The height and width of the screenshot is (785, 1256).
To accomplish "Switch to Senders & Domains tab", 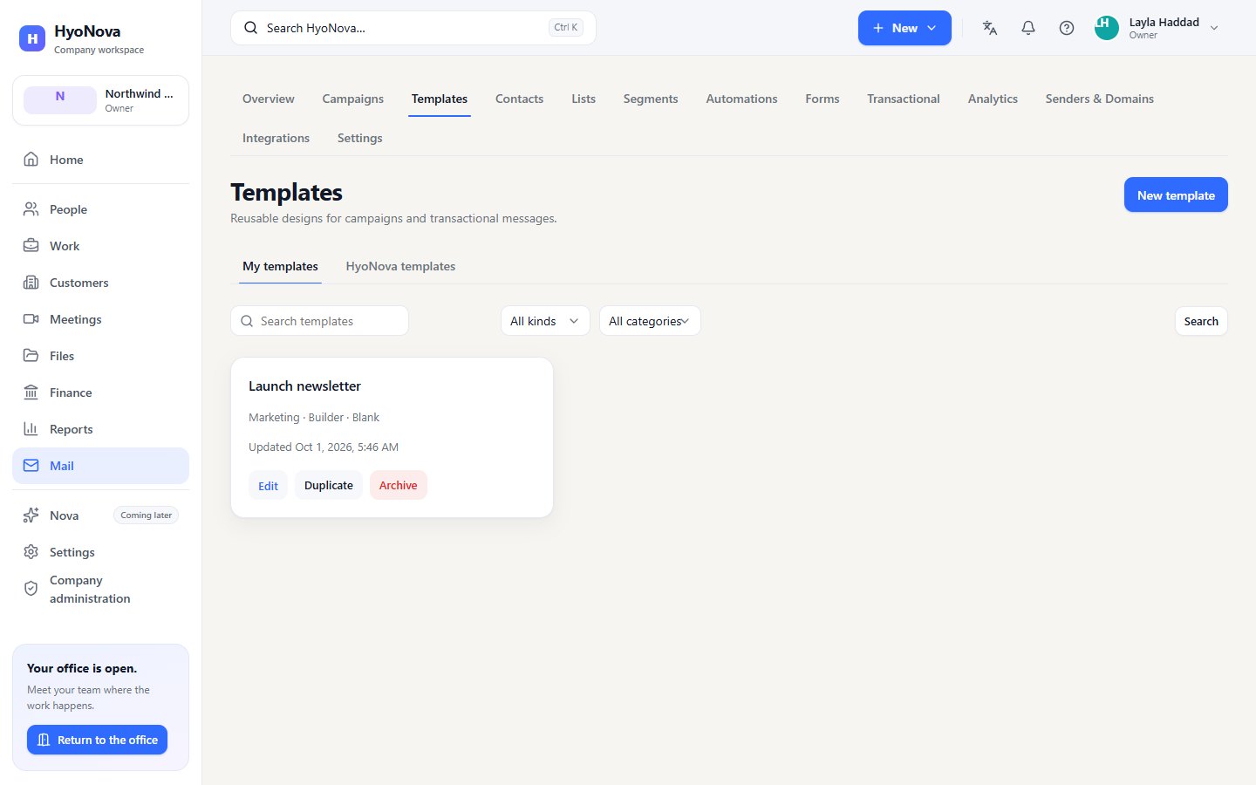I will [x=1099, y=99].
